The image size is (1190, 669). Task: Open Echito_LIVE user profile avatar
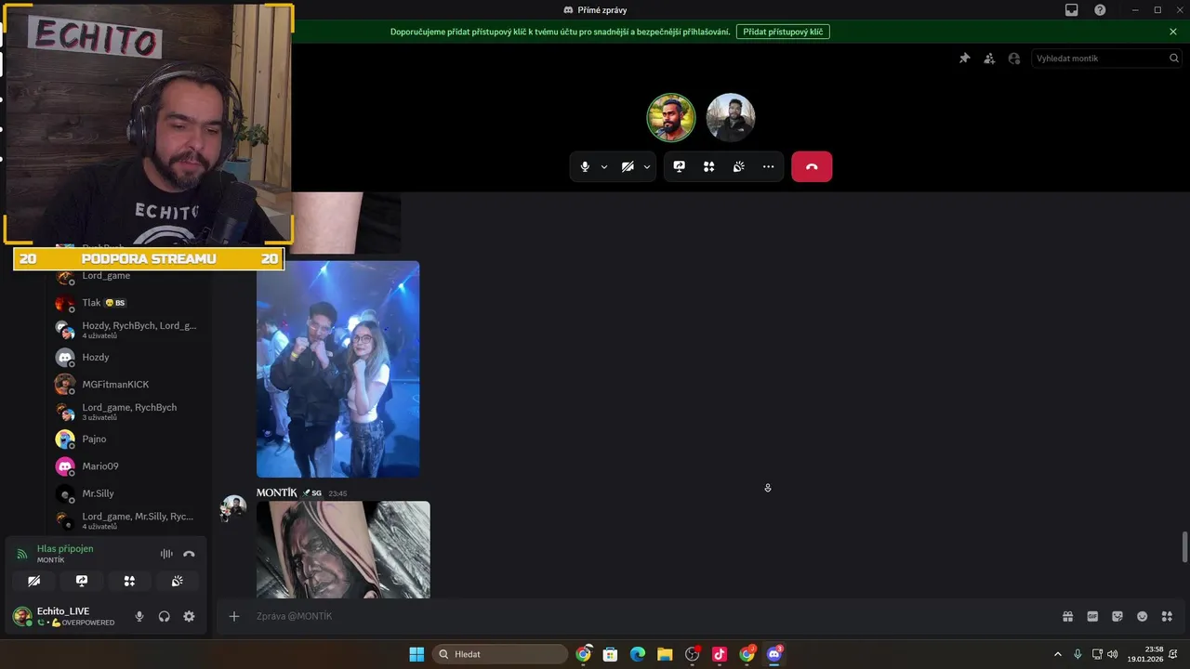[x=22, y=616]
